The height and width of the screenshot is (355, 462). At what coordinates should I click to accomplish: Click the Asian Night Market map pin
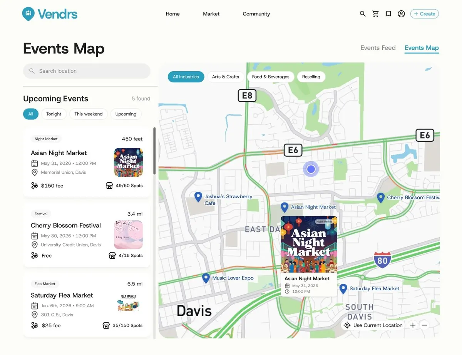click(285, 208)
